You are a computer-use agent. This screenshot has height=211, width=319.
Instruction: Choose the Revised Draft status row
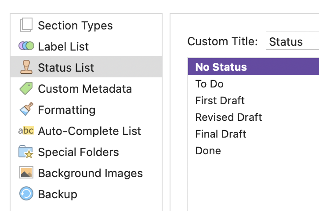[x=254, y=117]
